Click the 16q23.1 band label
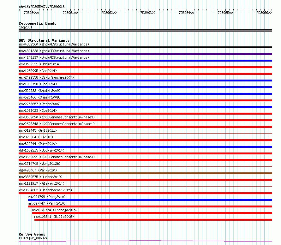Image resolution: width=281 pixels, height=245 pixels. click(x=26, y=27)
